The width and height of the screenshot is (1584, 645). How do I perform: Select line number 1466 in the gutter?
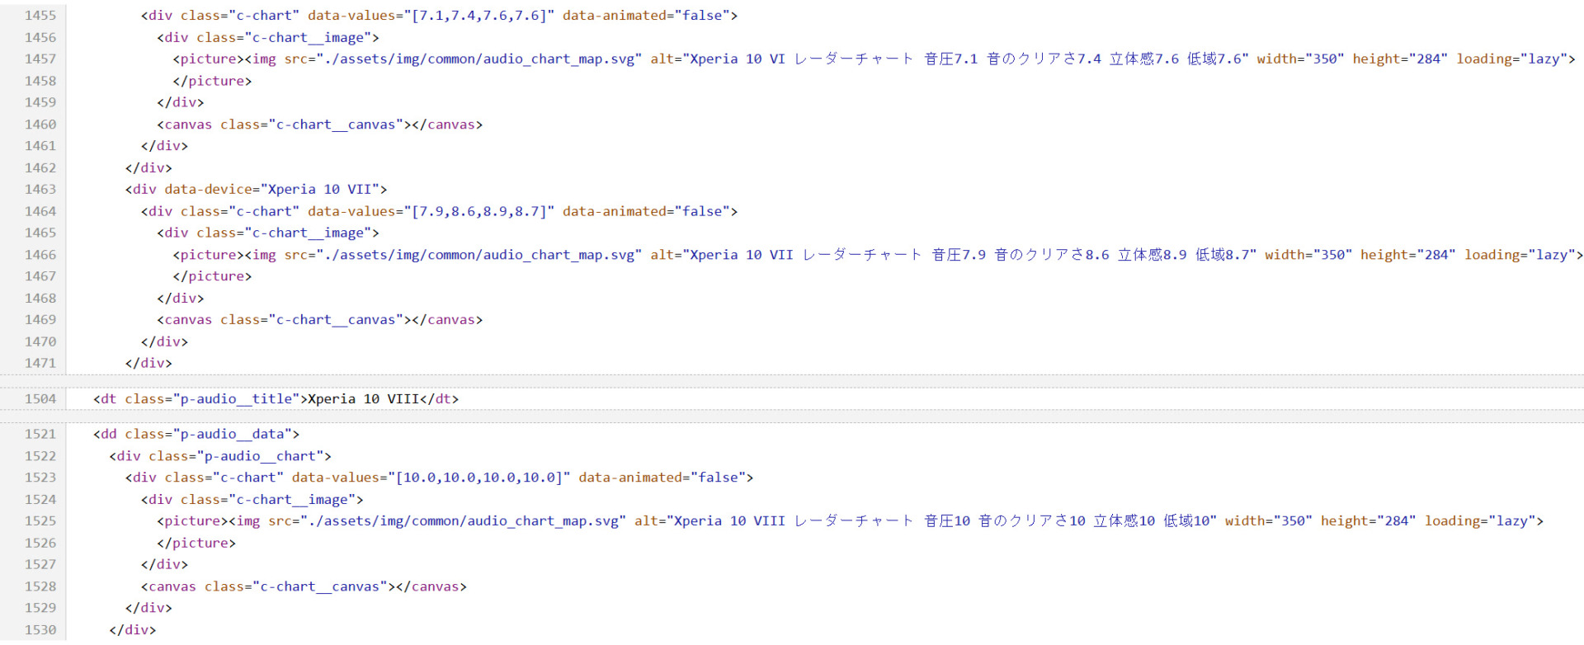point(40,255)
